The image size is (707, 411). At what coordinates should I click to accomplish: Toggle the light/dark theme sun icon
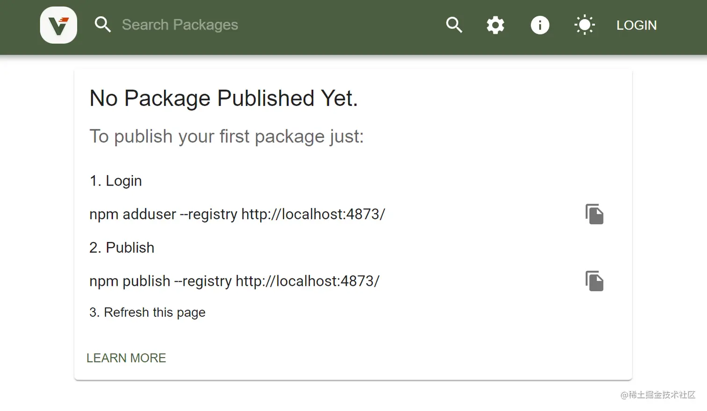(584, 25)
